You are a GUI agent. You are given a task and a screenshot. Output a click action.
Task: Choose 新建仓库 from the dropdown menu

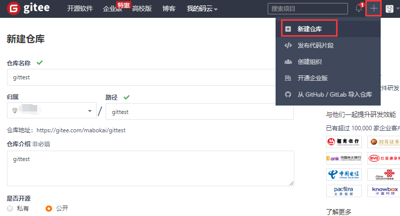[309, 29]
